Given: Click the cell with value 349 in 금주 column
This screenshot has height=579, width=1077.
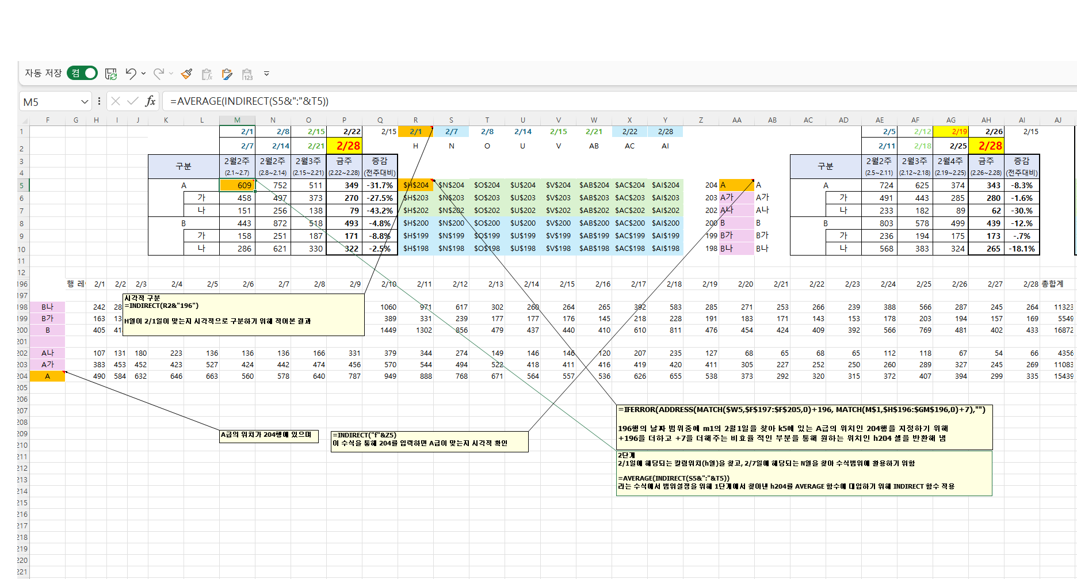Looking at the screenshot, I should (x=344, y=185).
